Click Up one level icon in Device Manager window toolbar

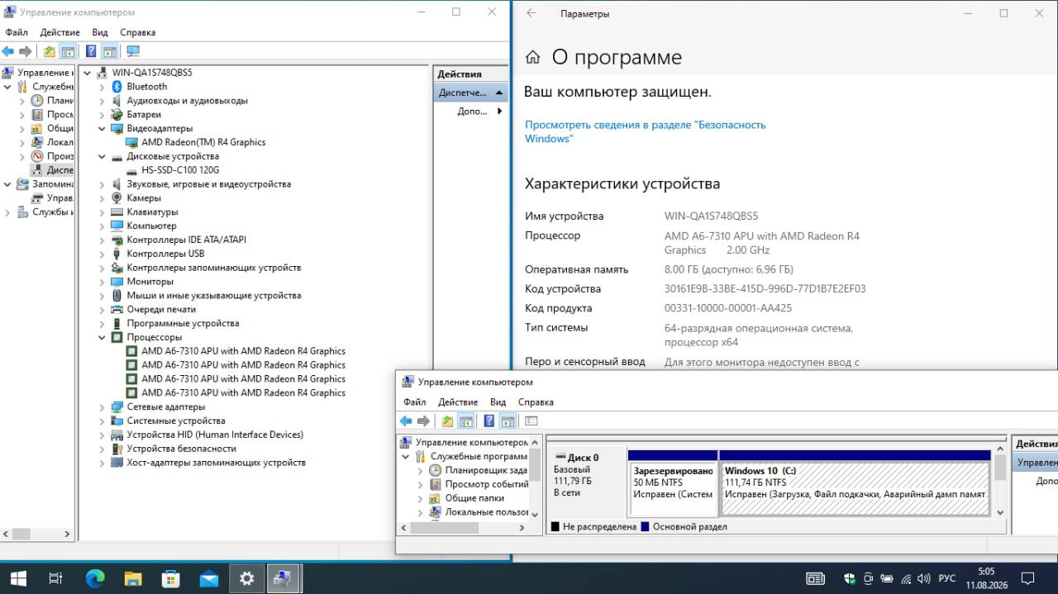coord(50,51)
